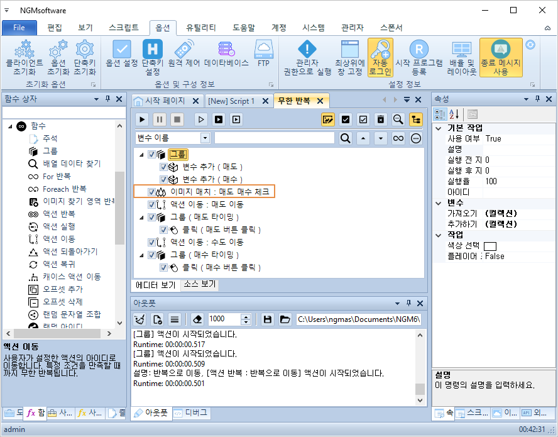Increase the output line count stepper
This screenshot has width=558, height=437.
coord(246,316)
